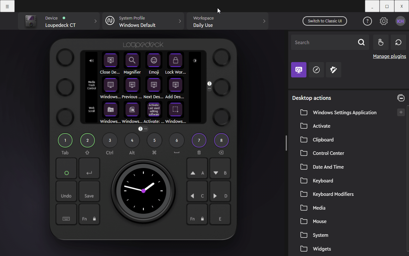Click Switch to Classic UI button

pyautogui.click(x=325, y=21)
